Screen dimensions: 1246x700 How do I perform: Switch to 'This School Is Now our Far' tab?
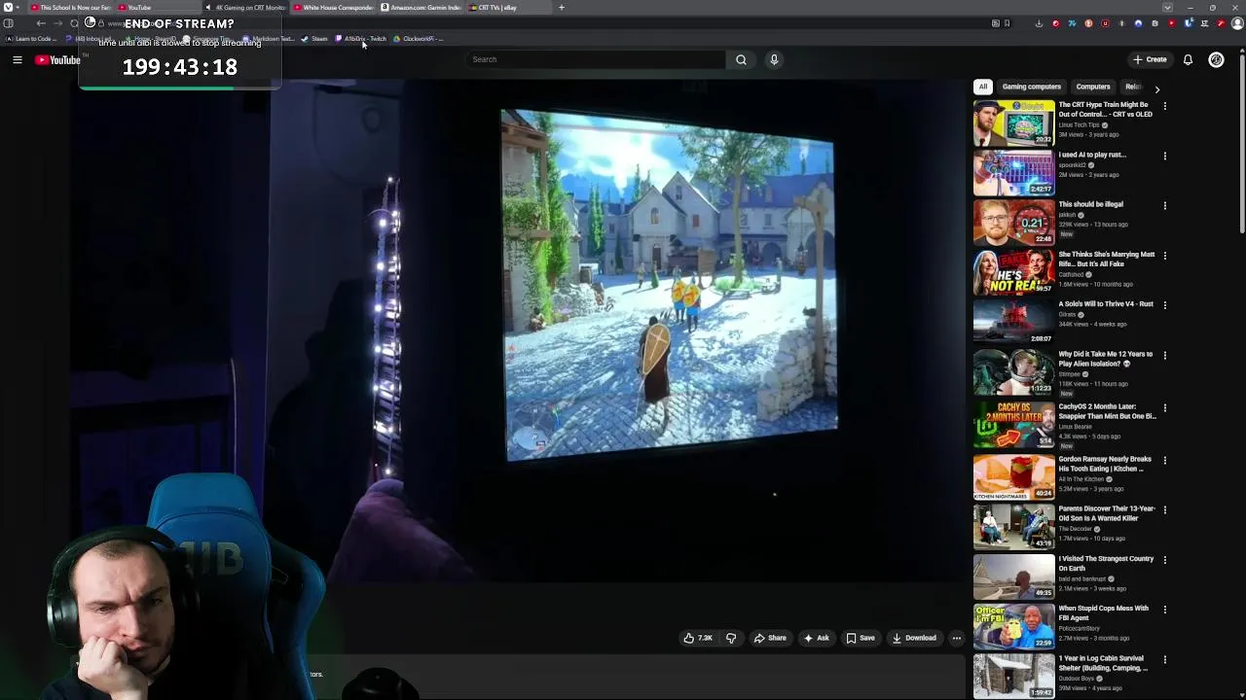tap(70, 7)
